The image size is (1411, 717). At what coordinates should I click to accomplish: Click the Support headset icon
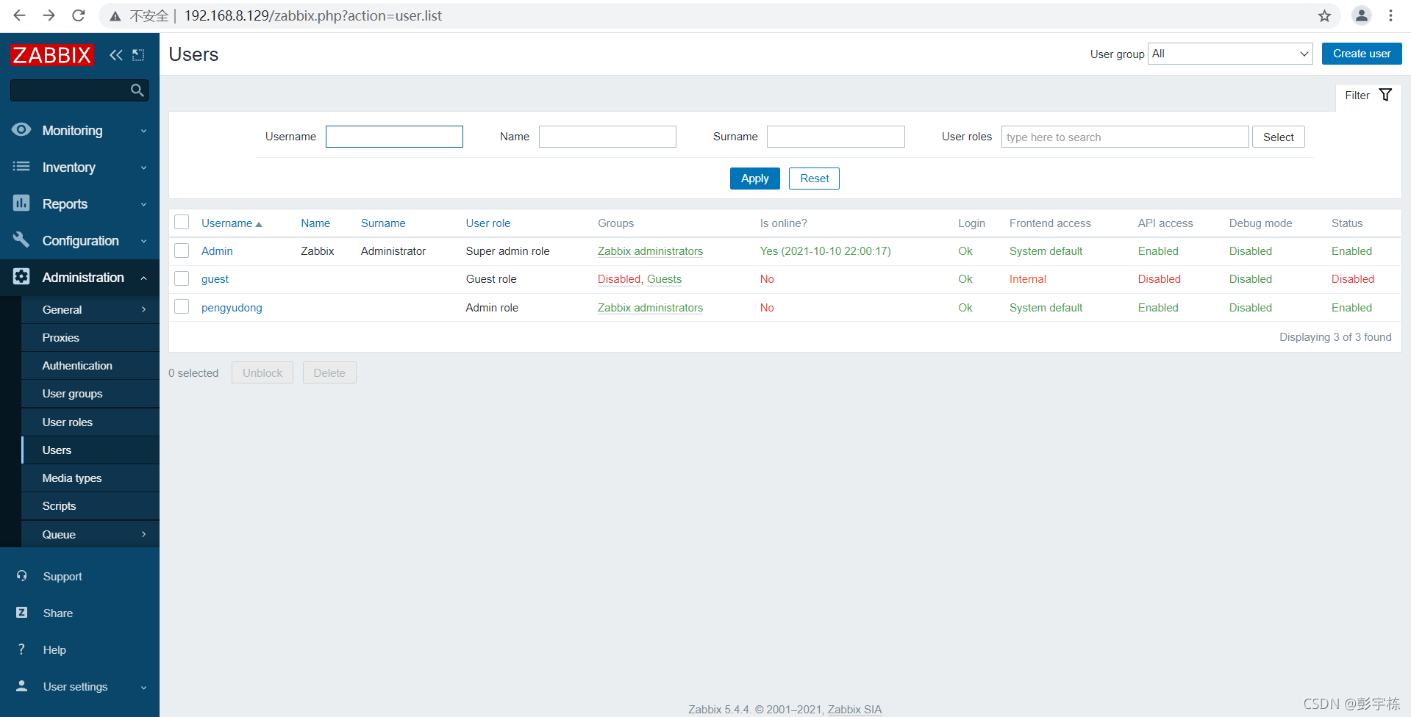click(x=22, y=576)
